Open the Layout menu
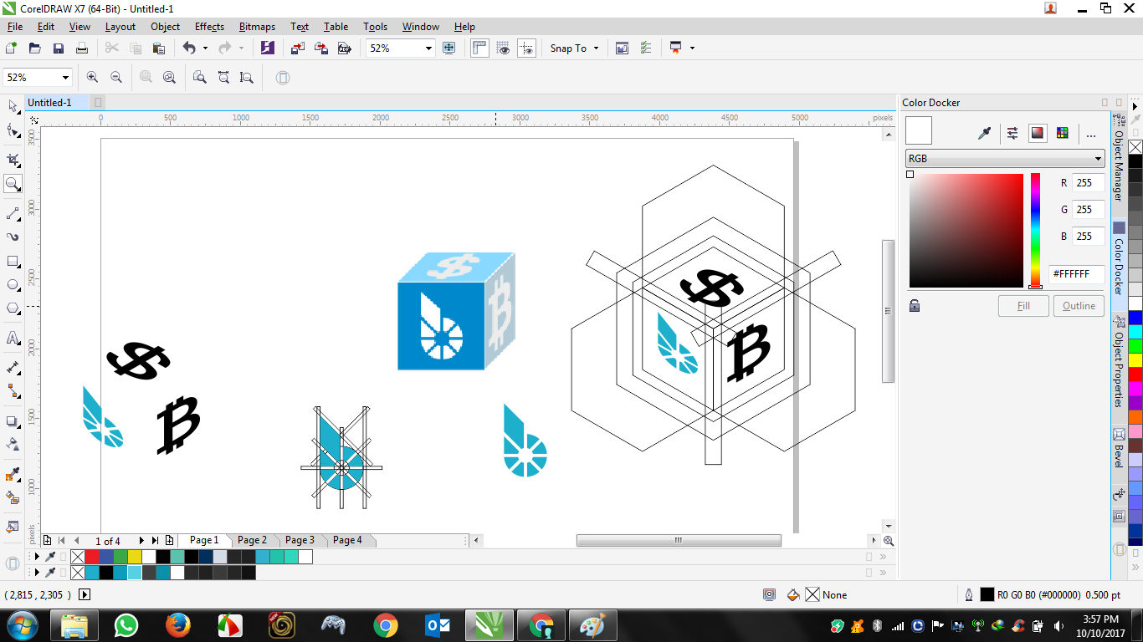The width and height of the screenshot is (1143, 642). pyautogui.click(x=120, y=27)
